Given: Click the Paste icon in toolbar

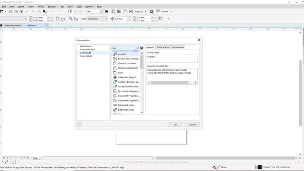Looking at the screenshot, I should tap(45, 11).
